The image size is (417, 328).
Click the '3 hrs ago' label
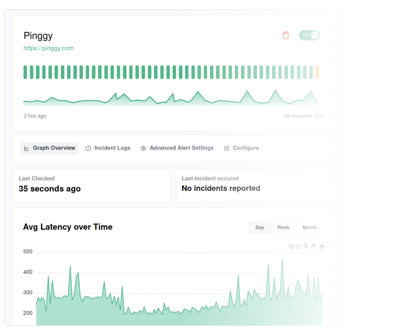35,116
